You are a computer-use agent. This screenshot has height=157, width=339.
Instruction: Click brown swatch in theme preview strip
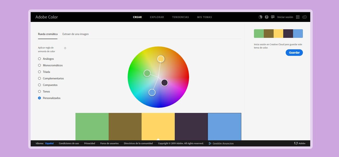pyautogui.click(x=268, y=34)
